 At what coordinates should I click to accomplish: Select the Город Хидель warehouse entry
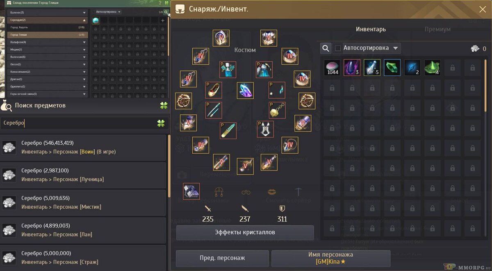point(48,27)
